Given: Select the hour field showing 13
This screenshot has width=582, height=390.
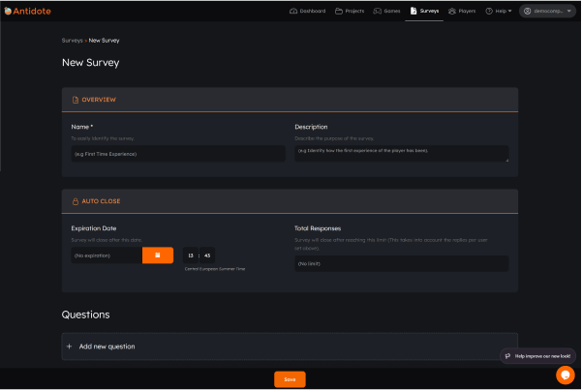Looking at the screenshot, I should pos(191,255).
